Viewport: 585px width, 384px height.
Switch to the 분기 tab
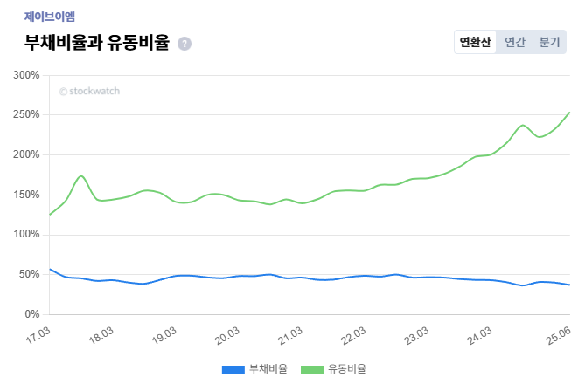[x=549, y=42]
